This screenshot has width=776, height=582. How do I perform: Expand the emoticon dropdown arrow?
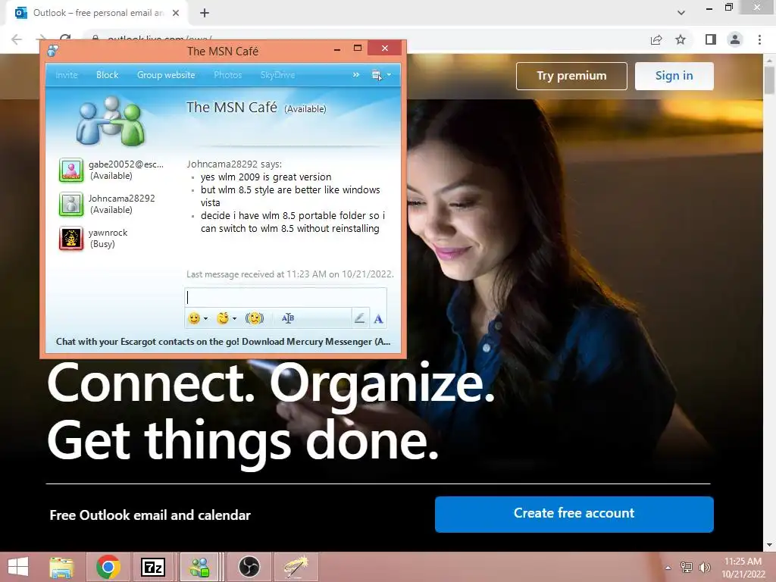(206, 319)
